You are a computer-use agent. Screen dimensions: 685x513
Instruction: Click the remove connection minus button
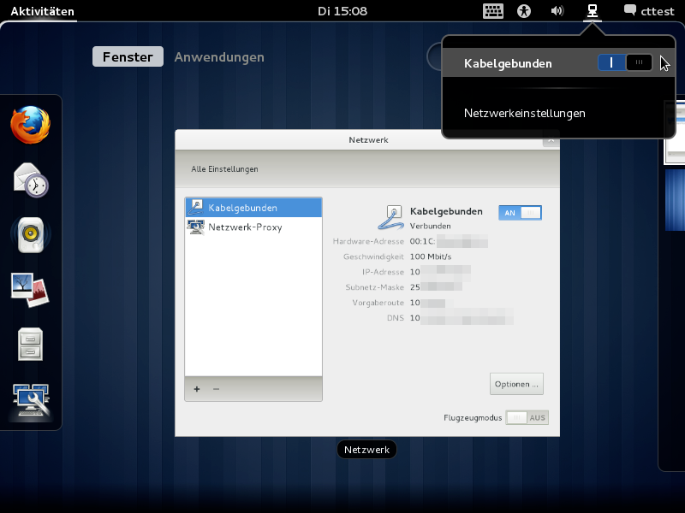point(216,389)
